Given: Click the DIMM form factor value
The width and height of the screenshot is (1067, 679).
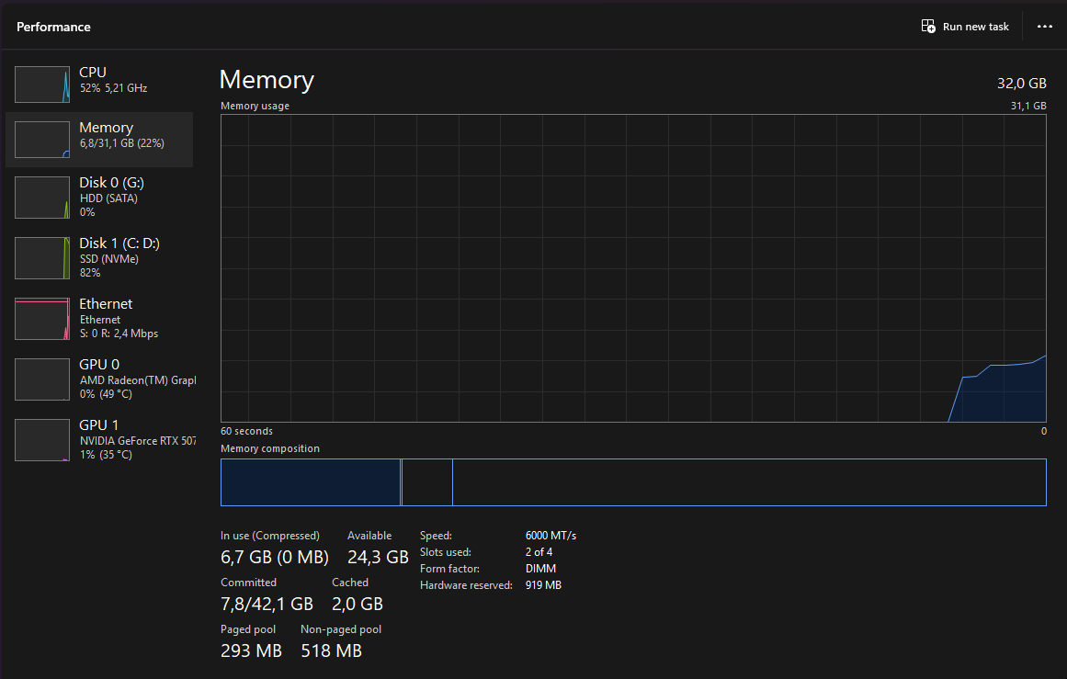Looking at the screenshot, I should 540,568.
